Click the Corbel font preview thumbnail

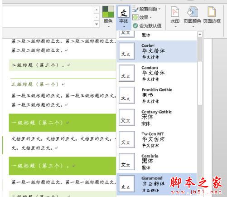pyautogui.click(x=126, y=51)
